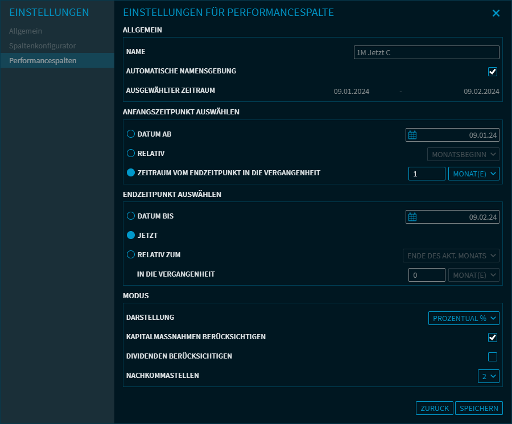
Task: Select Relativ start time option
Action: point(131,154)
